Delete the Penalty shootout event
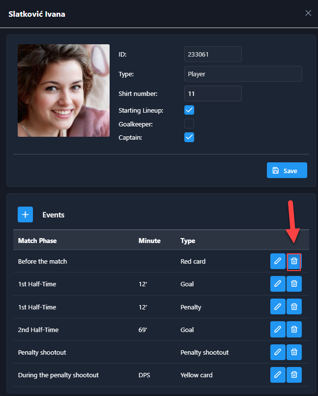 click(294, 352)
